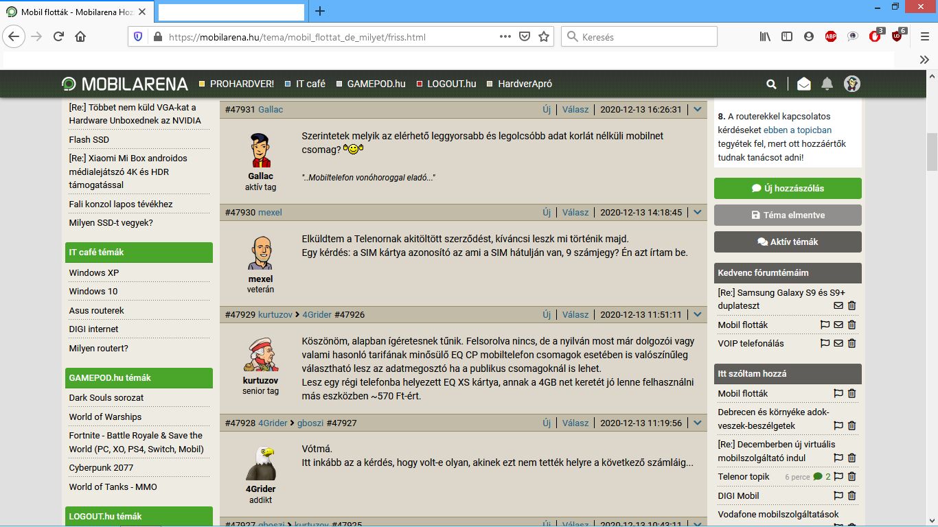Click the Adblock Plus extension icon

(831, 37)
